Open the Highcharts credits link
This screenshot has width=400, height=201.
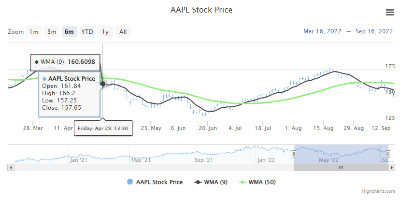click(x=382, y=192)
